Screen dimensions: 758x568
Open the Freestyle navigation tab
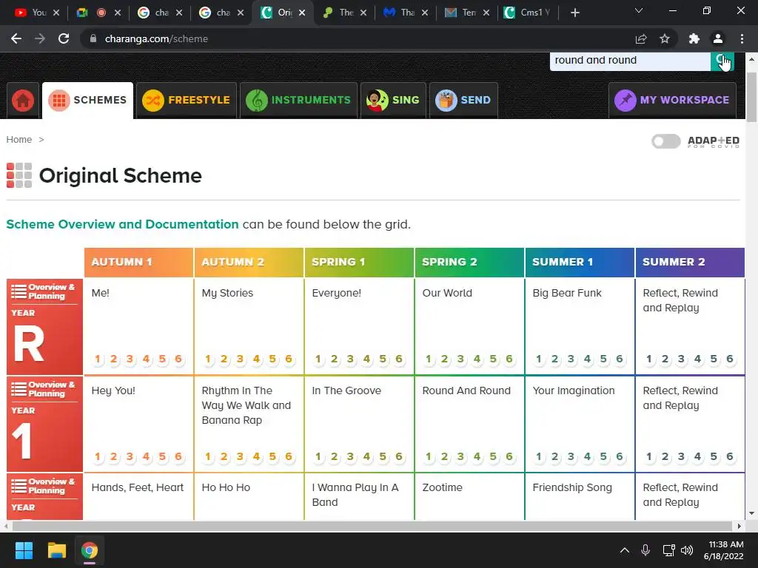[x=186, y=100]
